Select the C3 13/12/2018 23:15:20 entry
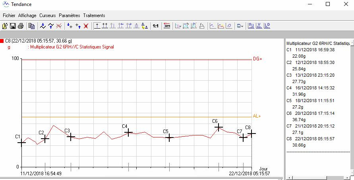 click(310, 75)
